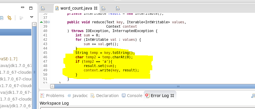This screenshot has height=109, width=255.
Task: Click the 'throws IOException, InterruptedException' line
Action: pos(112,31)
